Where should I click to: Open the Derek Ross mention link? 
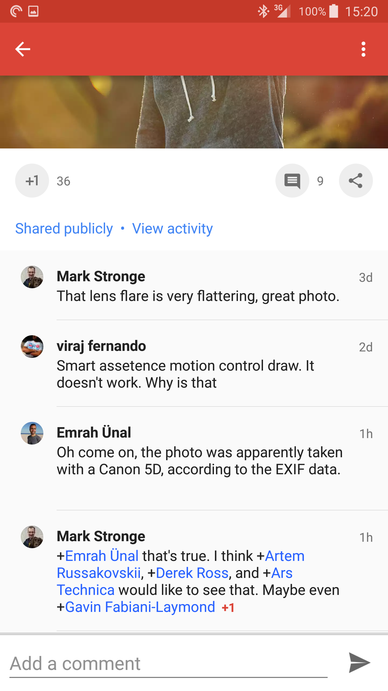[192, 573]
